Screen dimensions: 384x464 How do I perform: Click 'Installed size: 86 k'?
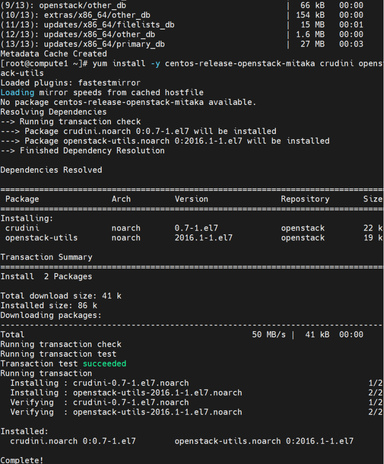click(x=49, y=305)
